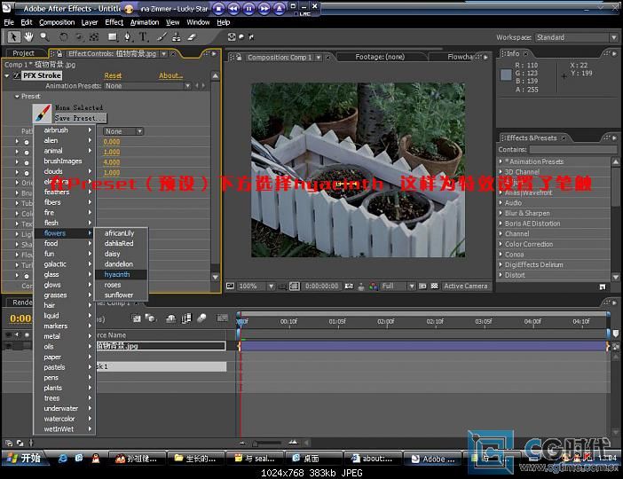Select the Eraser tool

(192, 37)
